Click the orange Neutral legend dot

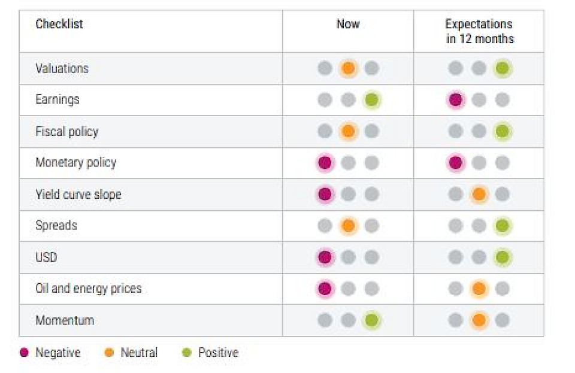point(109,353)
